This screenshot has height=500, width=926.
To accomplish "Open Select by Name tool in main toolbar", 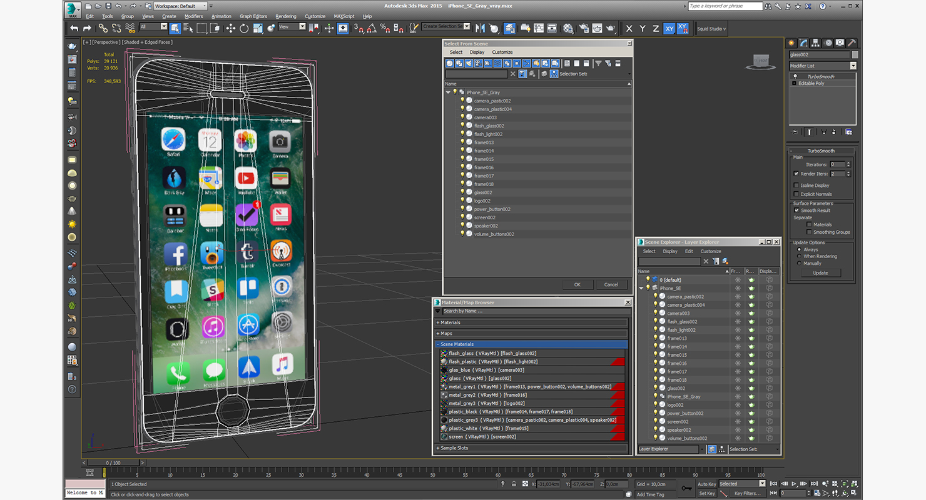I will (x=188, y=28).
